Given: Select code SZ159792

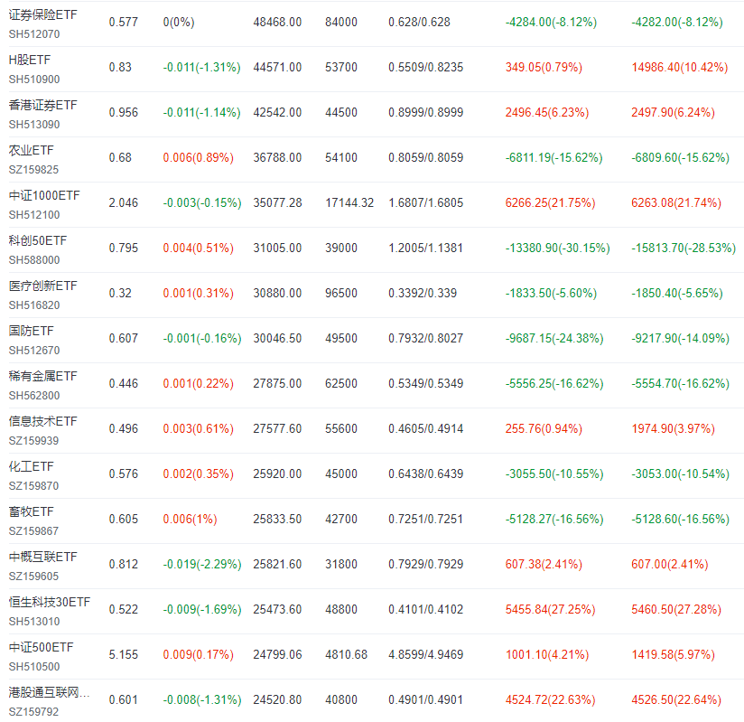Looking at the screenshot, I should (33, 711).
